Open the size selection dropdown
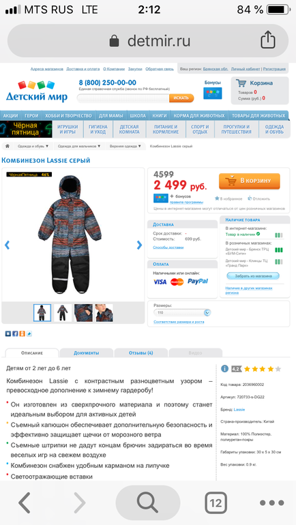 click(182, 313)
